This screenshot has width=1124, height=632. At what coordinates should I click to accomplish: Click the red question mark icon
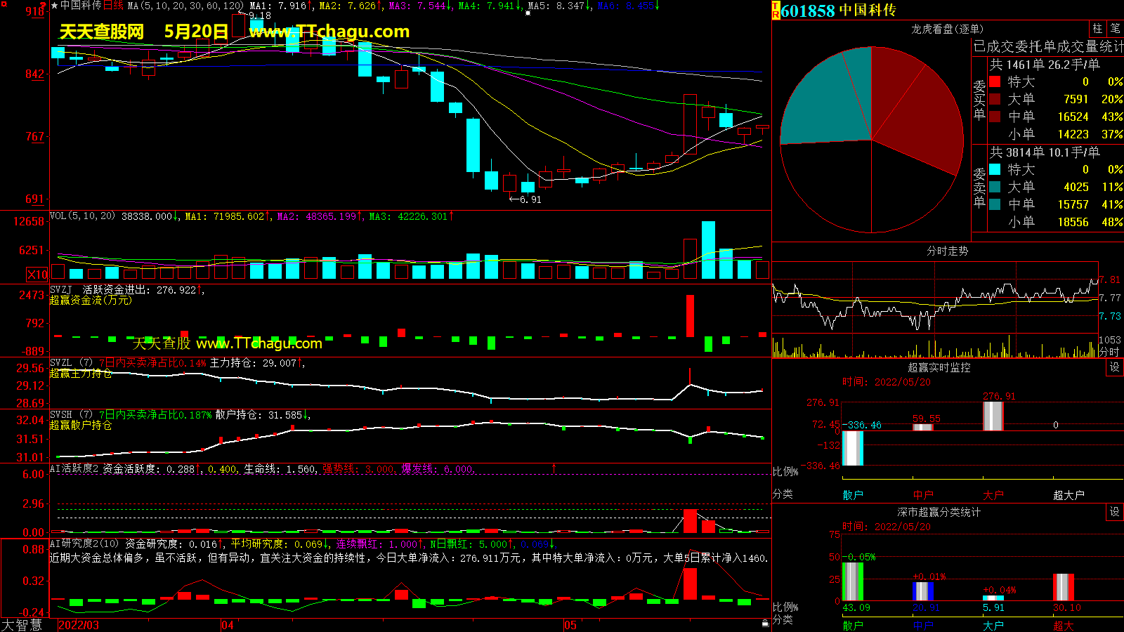[x=44, y=6]
